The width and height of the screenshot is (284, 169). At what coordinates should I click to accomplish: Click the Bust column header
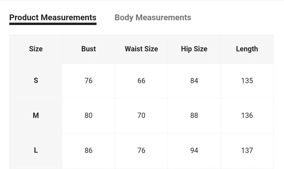89,49
